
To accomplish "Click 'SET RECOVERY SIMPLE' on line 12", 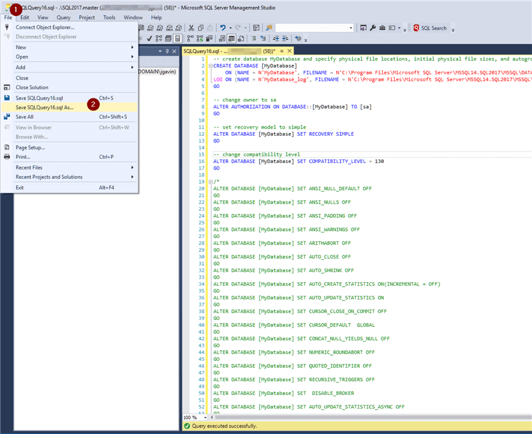I will [x=325, y=134].
